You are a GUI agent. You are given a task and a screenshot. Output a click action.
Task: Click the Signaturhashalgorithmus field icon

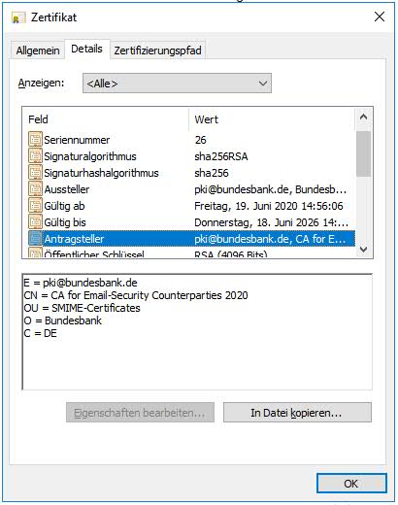[35, 173]
